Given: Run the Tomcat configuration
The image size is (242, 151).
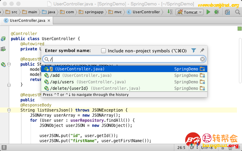Looking at the screenshot, I should pos(208,12).
